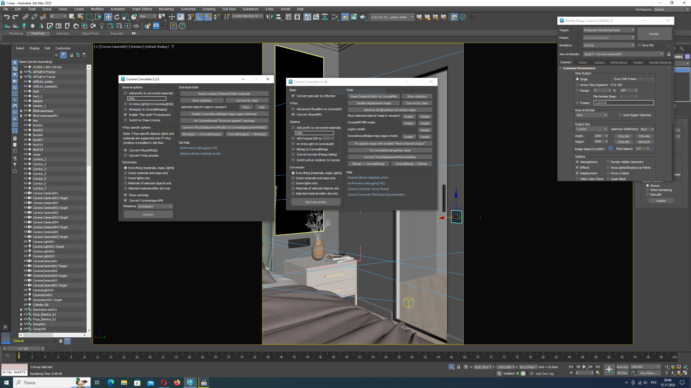Click the help question mark toolbar icon
Image resolution: width=691 pixels, height=388 pixels.
182,26
